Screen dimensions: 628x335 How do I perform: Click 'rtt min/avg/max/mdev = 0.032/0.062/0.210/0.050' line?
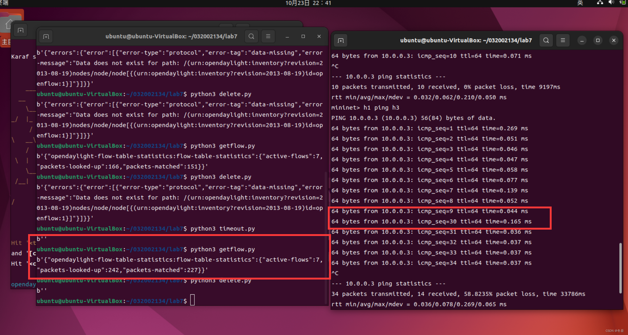[419, 97]
